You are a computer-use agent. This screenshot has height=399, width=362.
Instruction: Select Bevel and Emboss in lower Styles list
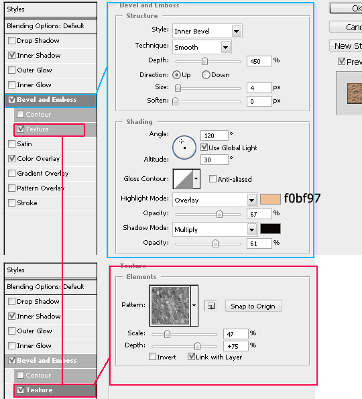(x=50, y=361)
